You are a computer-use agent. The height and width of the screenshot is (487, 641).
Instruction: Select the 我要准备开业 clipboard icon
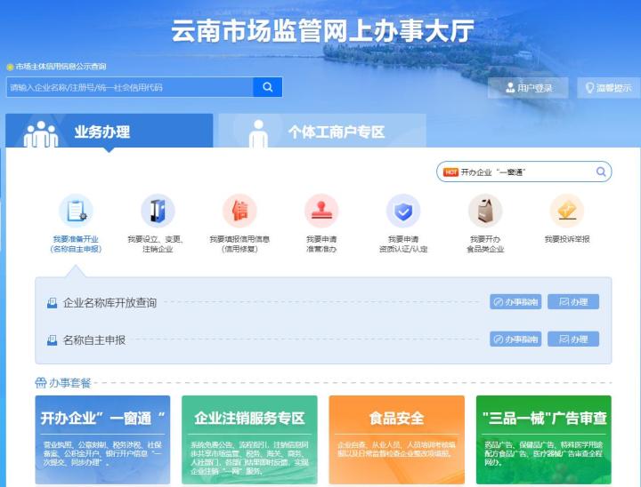[76, 211]
